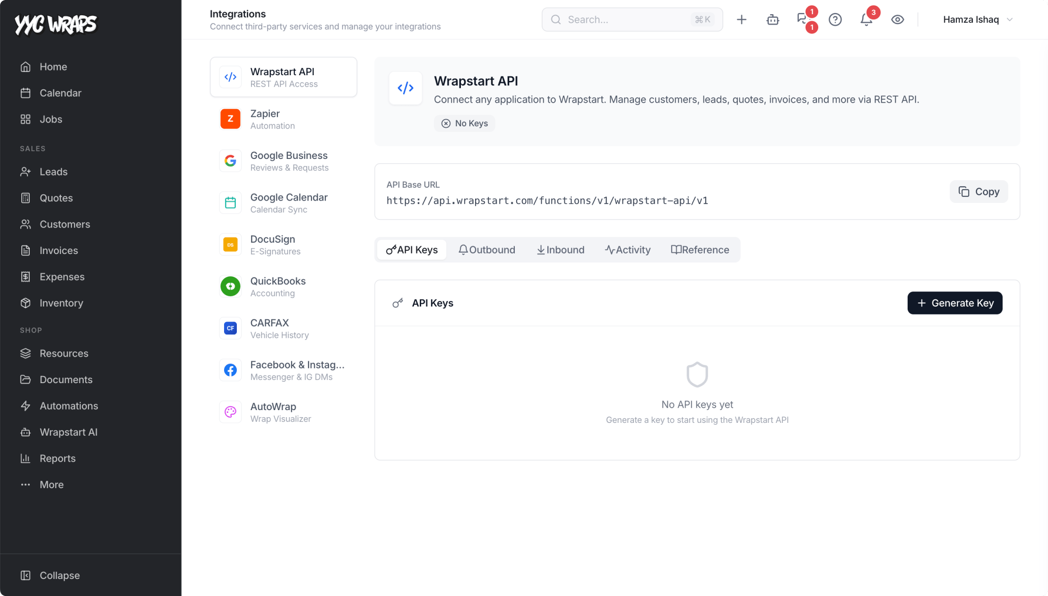
Task: Open the Customers section
Action: (x=65, y=224)
